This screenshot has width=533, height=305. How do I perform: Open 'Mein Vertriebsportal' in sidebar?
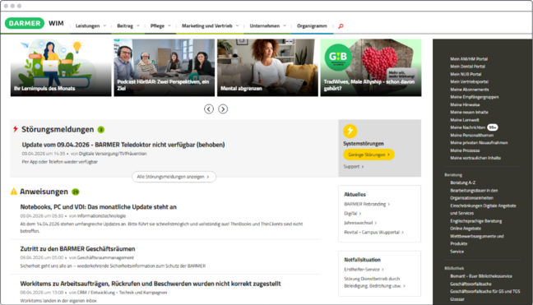point(469,81)
